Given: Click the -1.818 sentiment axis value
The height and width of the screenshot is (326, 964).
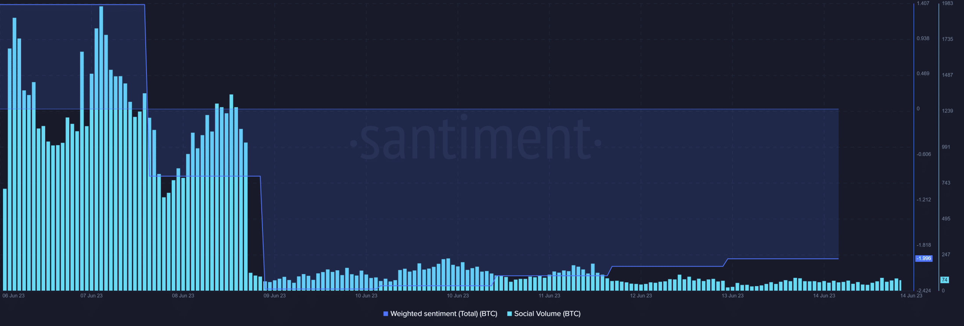Looking at the screenshot, I should coord(924,245).
